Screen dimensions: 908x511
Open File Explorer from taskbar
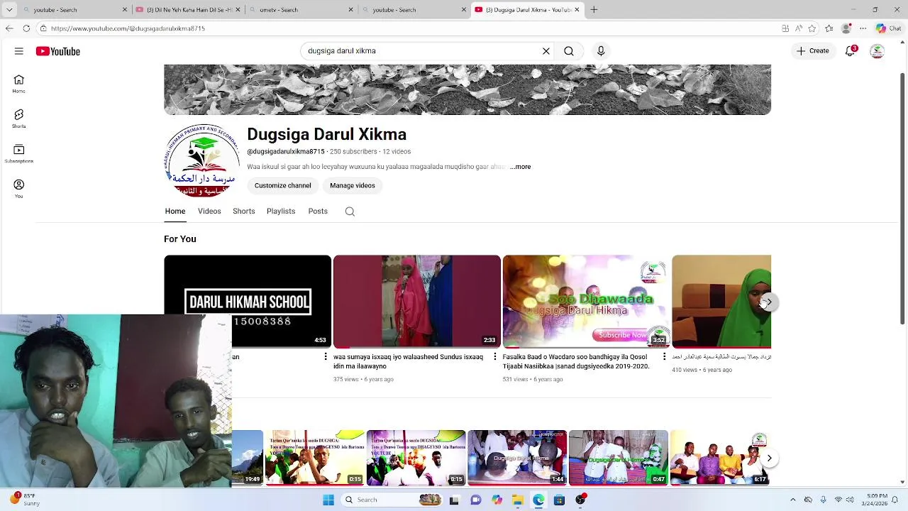tap(518, 500)
